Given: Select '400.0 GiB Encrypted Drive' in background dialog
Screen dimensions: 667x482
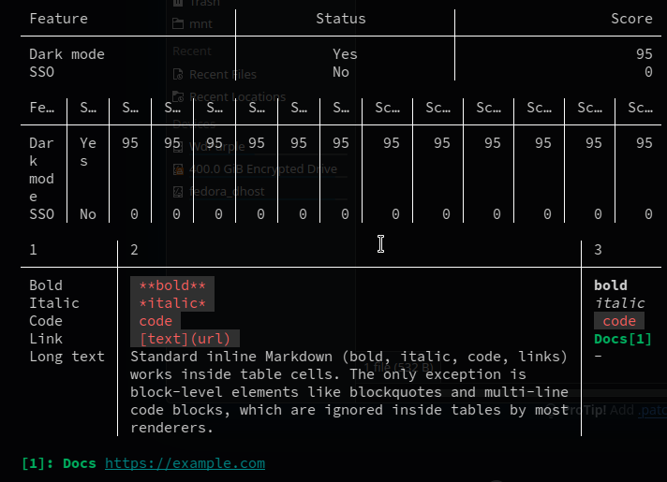Looking at the screenshot, I should pyautogui.click(x=263, y=169).
